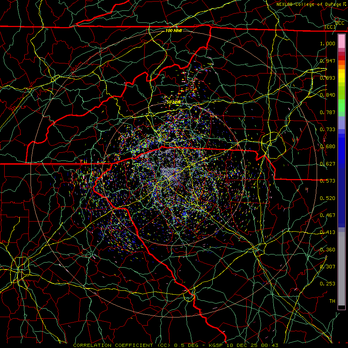
Task: Select the 0.520 scale value
Action: click(x=328, y=198)
